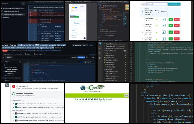Select vite.config.js in Staged Changes
194x124 pixels.
[x=111, y=64]
